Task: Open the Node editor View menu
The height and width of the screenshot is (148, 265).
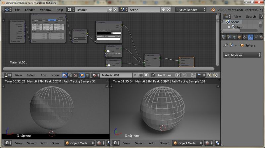Action: [18, 75]
